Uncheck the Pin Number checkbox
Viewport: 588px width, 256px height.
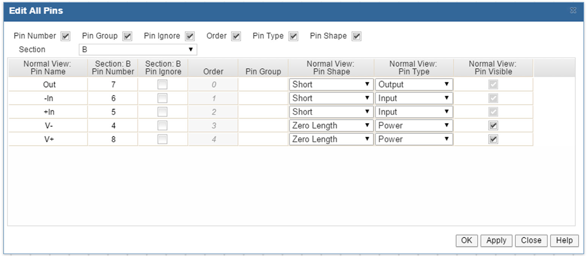point(65,36)
